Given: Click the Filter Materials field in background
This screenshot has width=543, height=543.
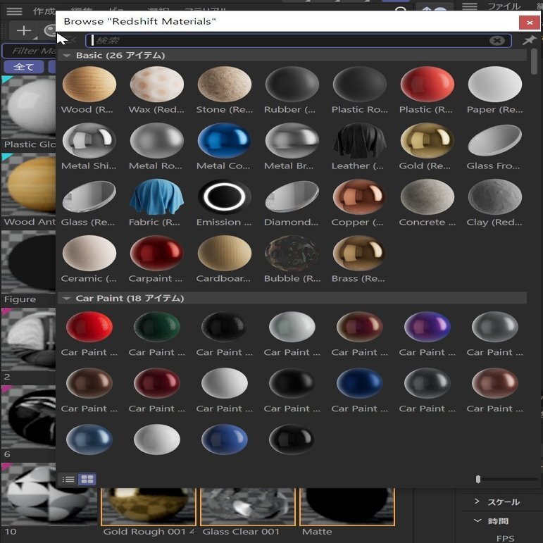Looking at the screenshot, I should pos(30,51).
